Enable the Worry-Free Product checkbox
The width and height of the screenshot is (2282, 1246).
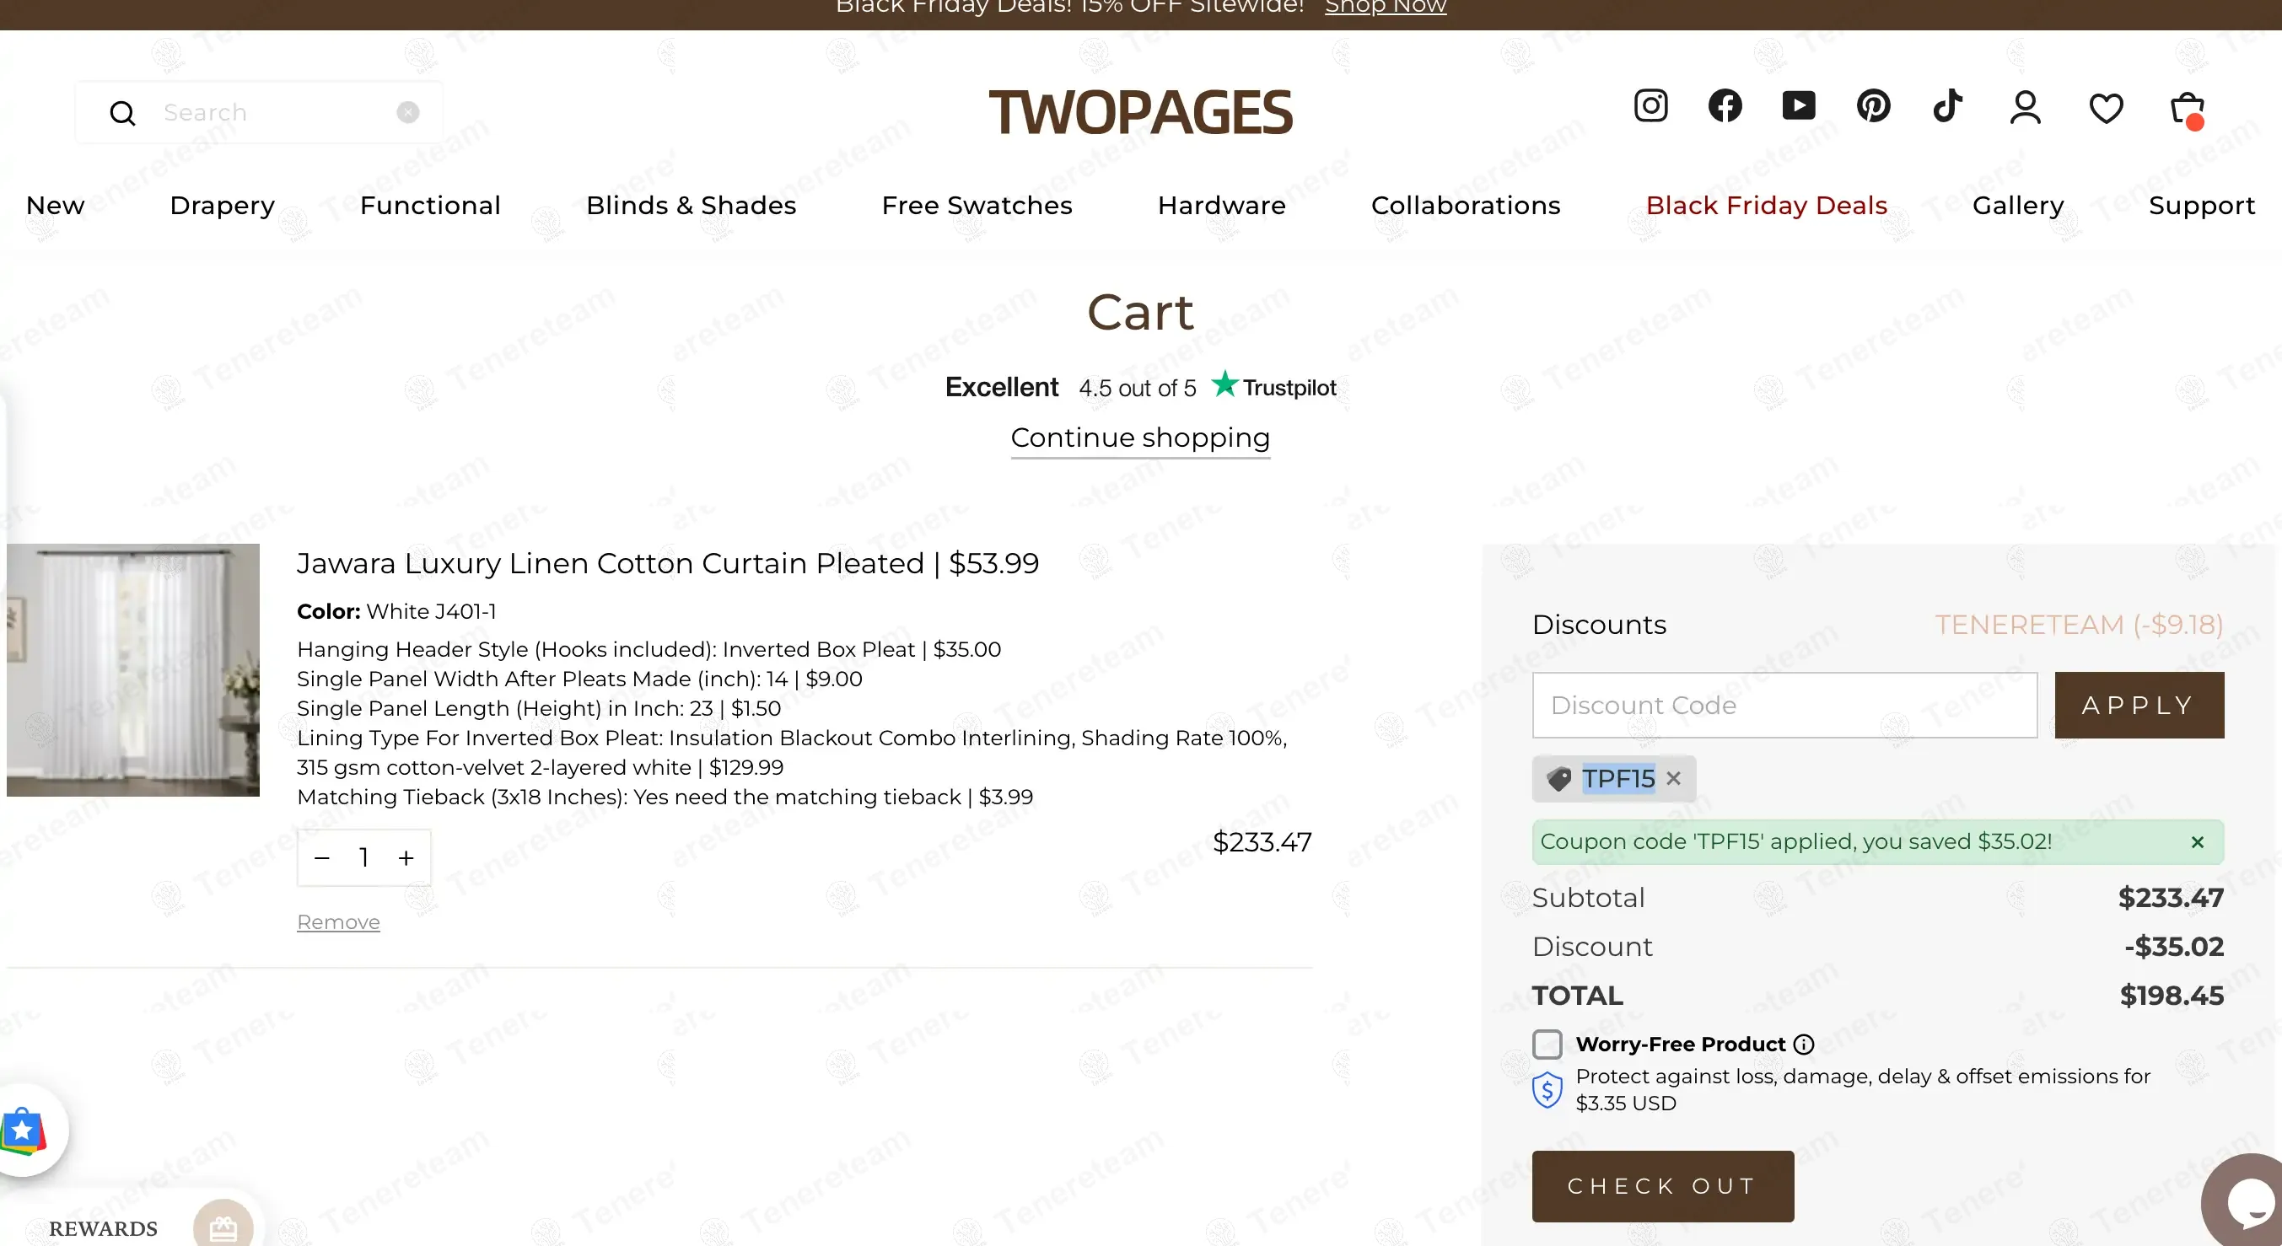1547,1044
